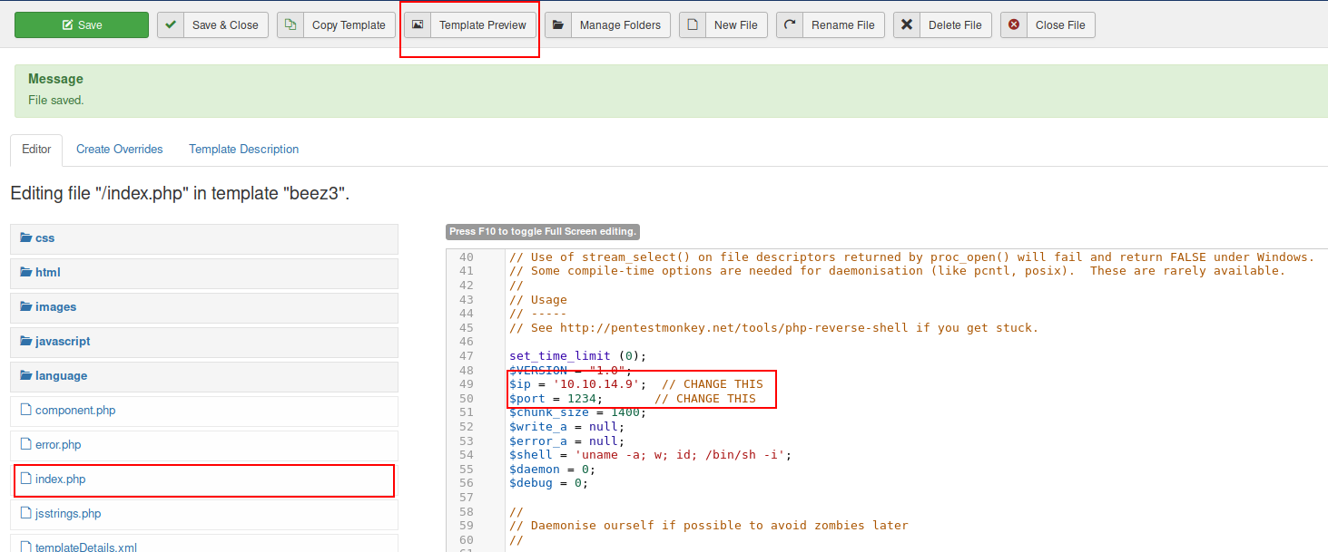1328x552 pixels.
Task: Click the "// Usage" comment line
Action: (538, 300)
